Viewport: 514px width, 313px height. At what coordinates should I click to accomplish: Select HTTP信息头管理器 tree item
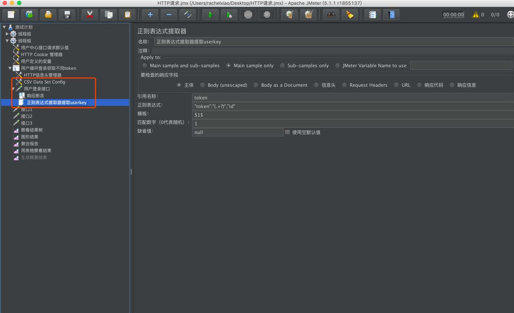pos(42,75)
